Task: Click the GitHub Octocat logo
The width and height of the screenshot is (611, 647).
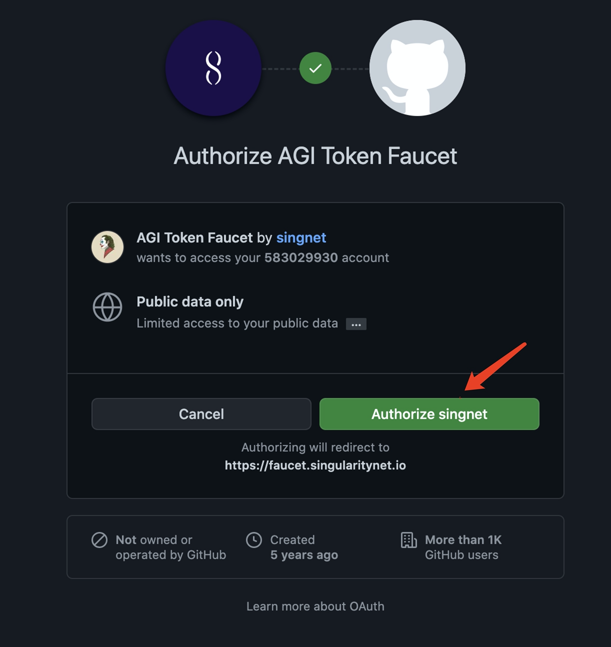Action: 417,68
